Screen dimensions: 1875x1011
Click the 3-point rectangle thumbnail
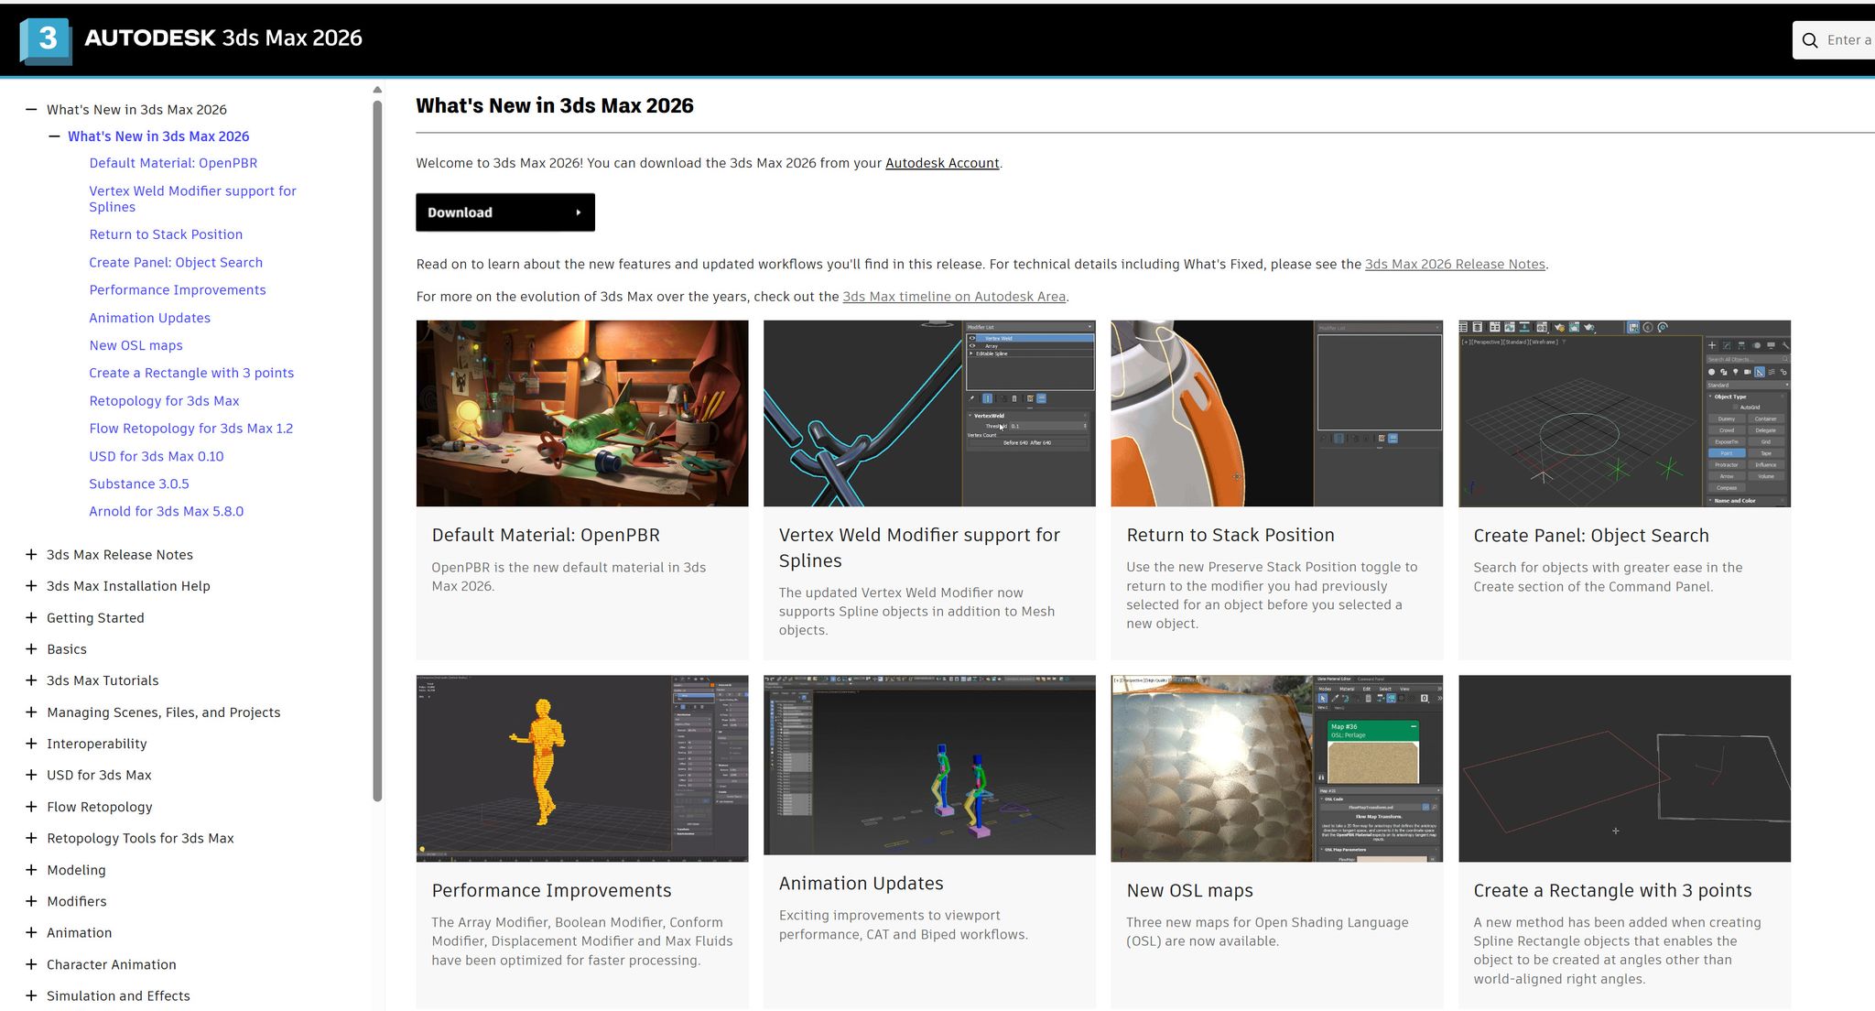[x=1624, y=768]
